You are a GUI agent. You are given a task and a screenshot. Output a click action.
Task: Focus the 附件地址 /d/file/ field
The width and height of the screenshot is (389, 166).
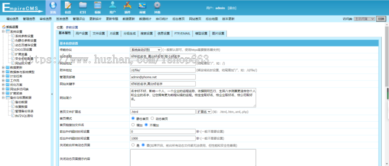[x=163, y=70]
